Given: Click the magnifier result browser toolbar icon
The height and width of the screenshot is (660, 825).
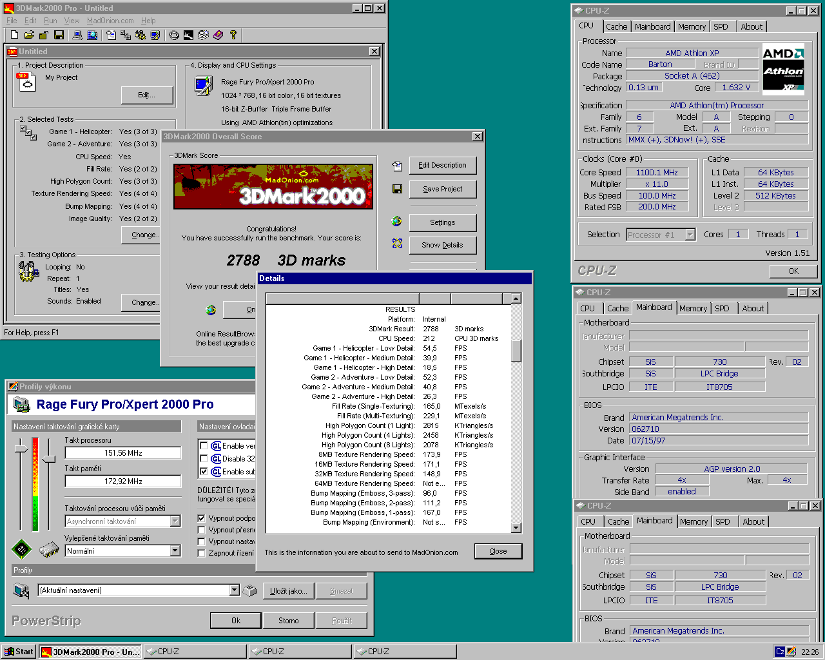Looking at the screenshot, I should (x=92, y=35).
